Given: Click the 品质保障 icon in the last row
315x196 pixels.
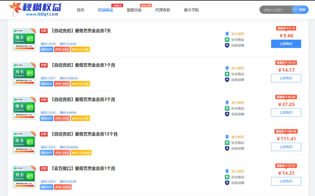Looking at the screenshot, I should (227, 183).
